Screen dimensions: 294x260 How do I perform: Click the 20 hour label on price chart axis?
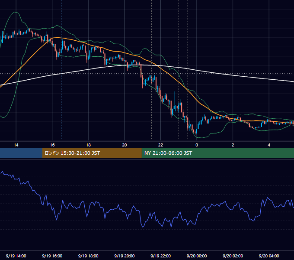tap(125, 145)
